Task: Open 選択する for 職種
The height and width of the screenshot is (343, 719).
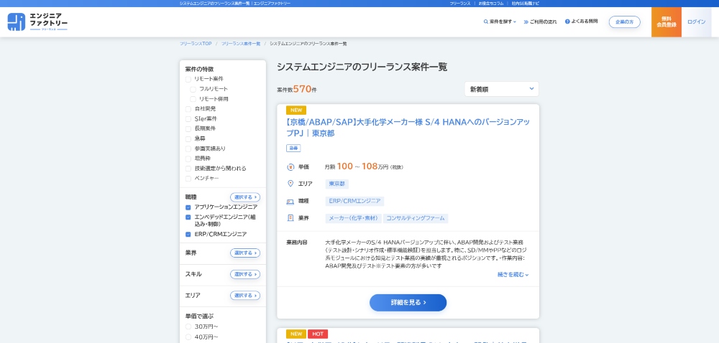Action: (245, 197)
